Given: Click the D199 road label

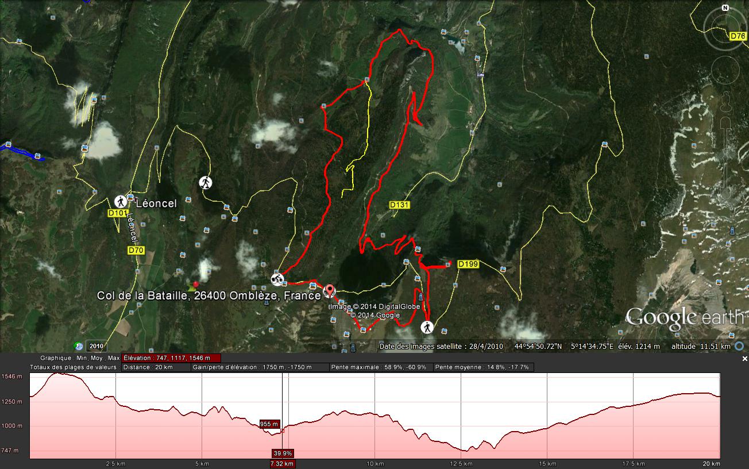Looking at the screenshot, I should 468,264.
